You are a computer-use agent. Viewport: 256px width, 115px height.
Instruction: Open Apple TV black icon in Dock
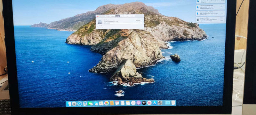point(144,103)
